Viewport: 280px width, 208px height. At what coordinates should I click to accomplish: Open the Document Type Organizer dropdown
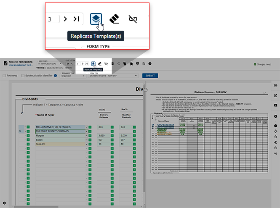[73, 76]
